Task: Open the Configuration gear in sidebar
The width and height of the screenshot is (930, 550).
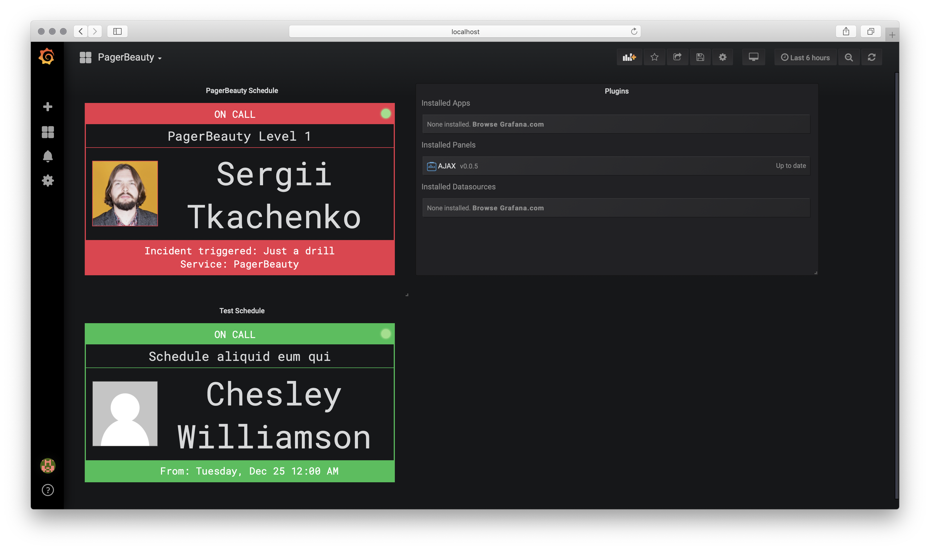Action: pyautogui.click(x=48, y=181)
